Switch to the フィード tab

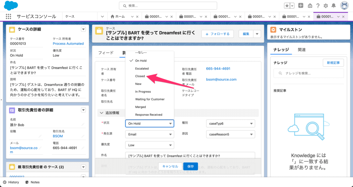coord(106,53)
